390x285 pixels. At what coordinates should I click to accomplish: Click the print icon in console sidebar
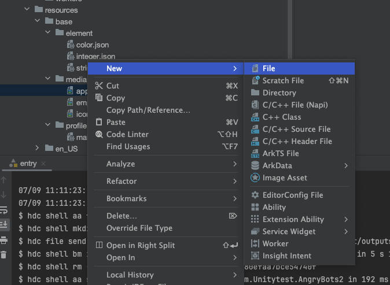tap(3, 239)
